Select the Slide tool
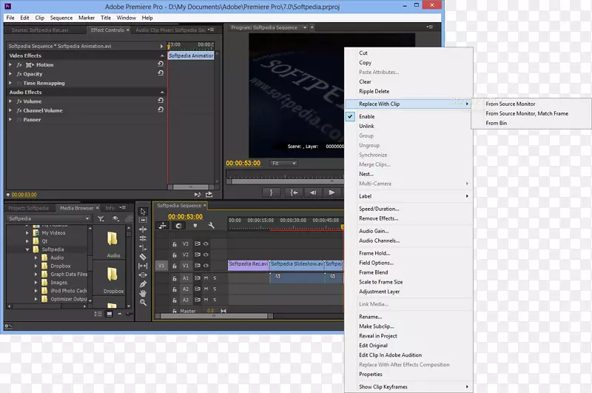This screenshot has width=592, height=393. coord(143,275)
